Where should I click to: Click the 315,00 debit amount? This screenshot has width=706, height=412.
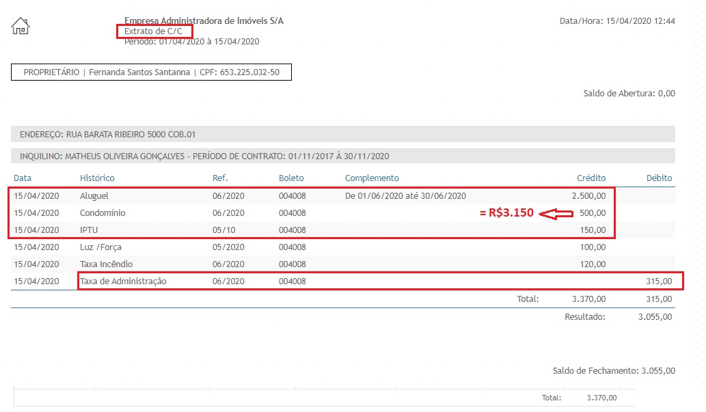[x=659, y=281]
